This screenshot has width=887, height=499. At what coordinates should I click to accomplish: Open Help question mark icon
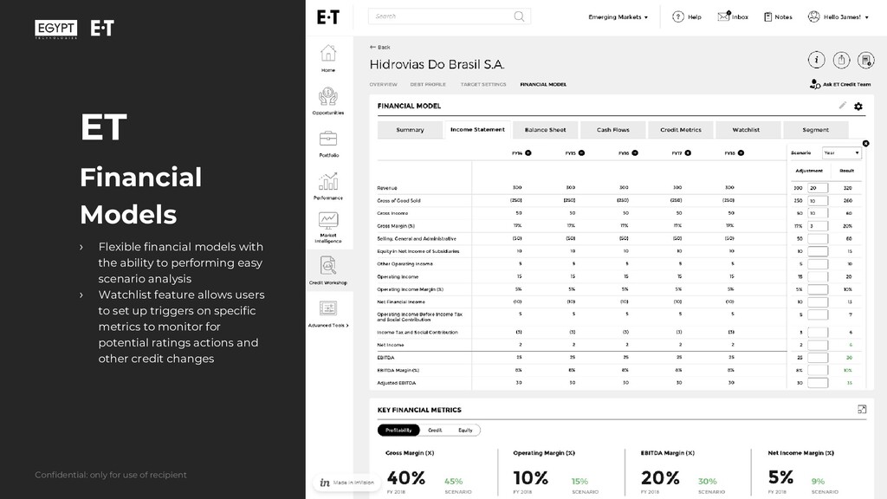tap(677, 17)
